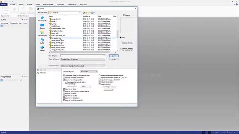This screenshot has height=134, width=239.
Task: Toggle Importer les éléments cachés
Action: point(64,100)
